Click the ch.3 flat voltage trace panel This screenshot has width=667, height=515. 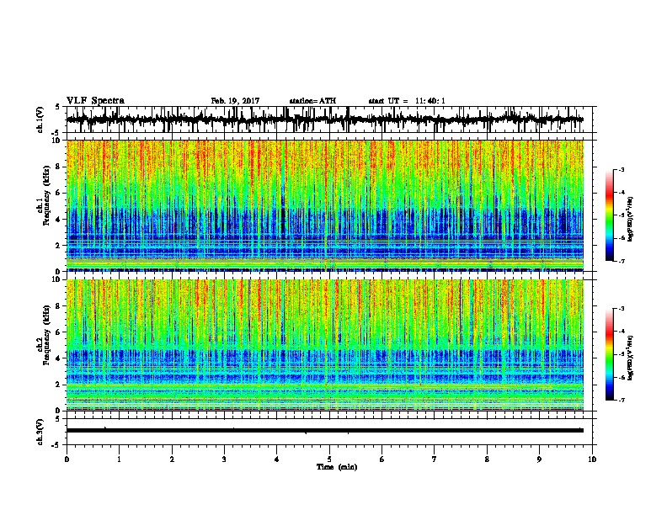329,432
